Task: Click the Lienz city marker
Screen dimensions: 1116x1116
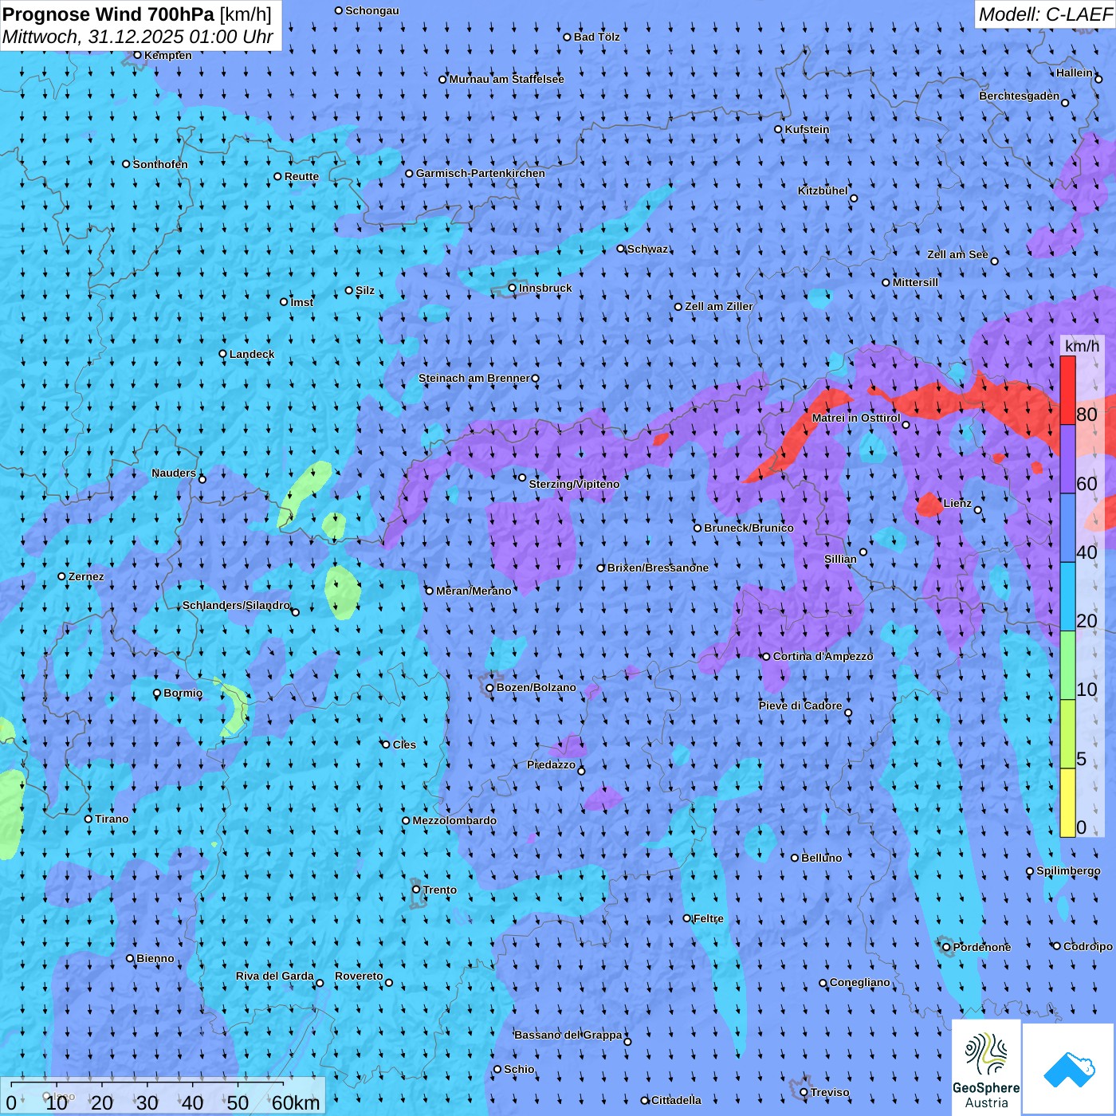Action: click(x=978, y=510)
